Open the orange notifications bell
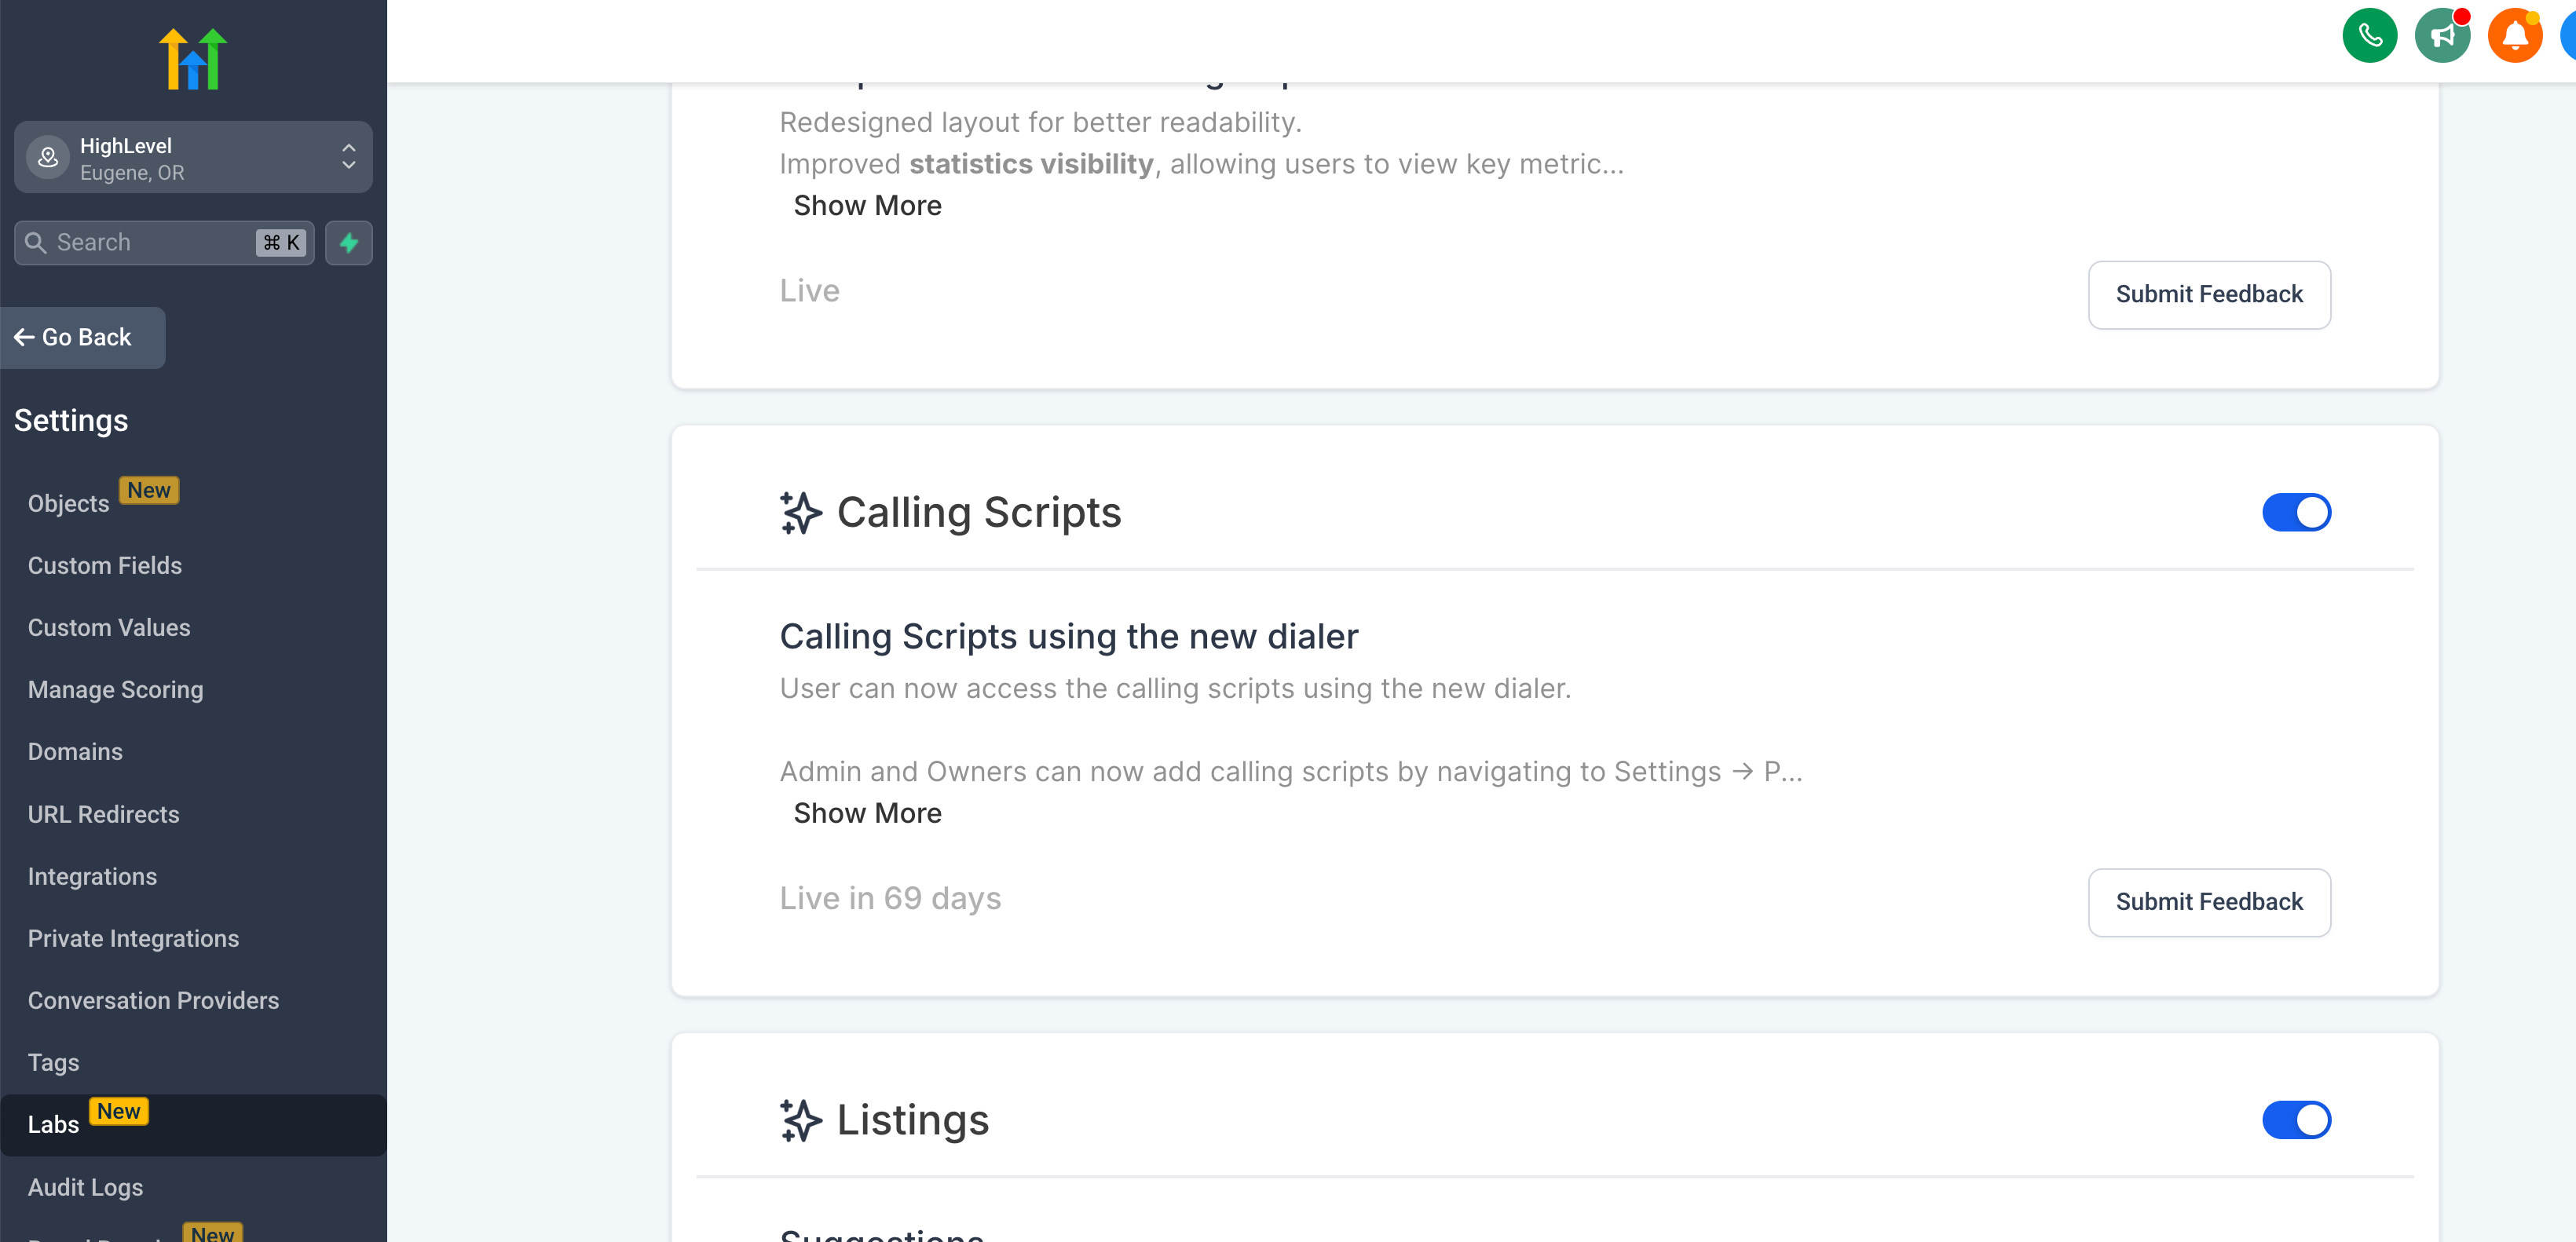 pos(2514,36)
